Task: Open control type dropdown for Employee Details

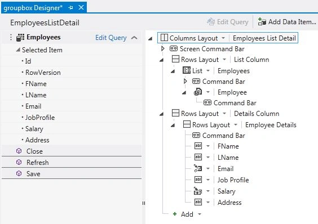Action: coord(236,124)
